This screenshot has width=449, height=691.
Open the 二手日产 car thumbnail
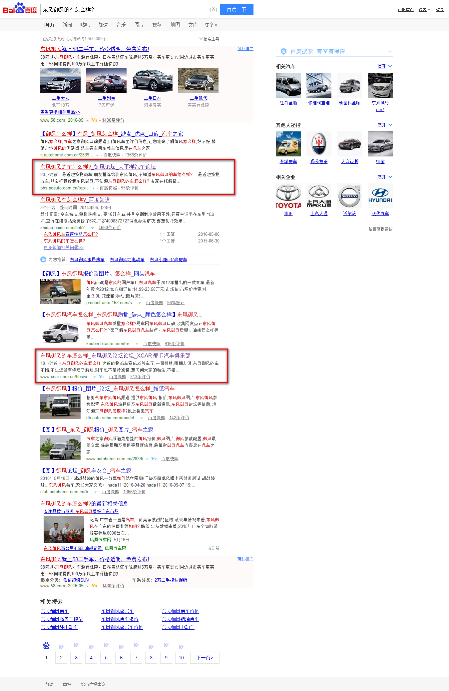coord(152,80)
